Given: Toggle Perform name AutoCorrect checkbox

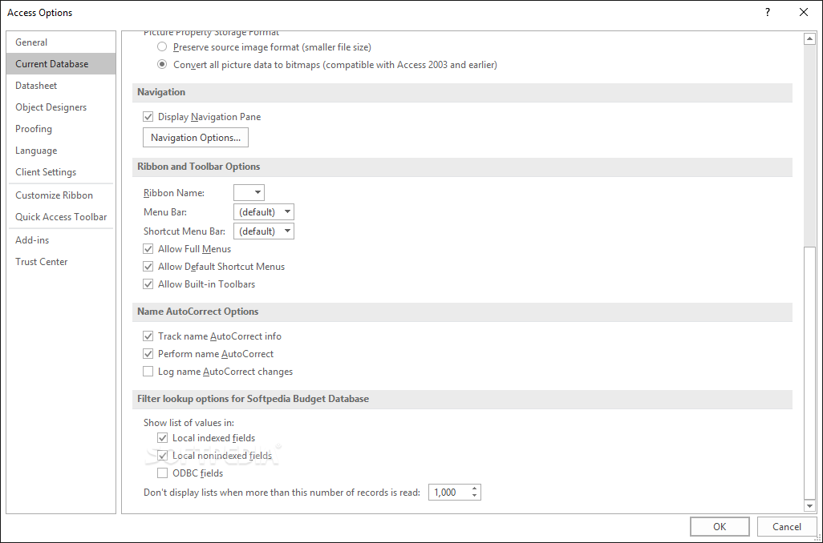Looking at the screenshot, I should (x=148, y=354).
